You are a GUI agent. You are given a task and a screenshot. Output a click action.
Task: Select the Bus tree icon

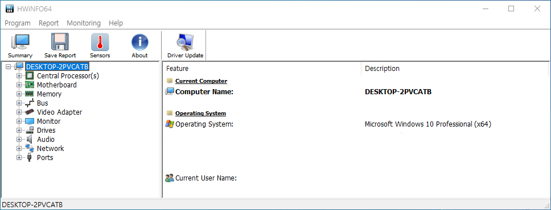click(29, 103)
